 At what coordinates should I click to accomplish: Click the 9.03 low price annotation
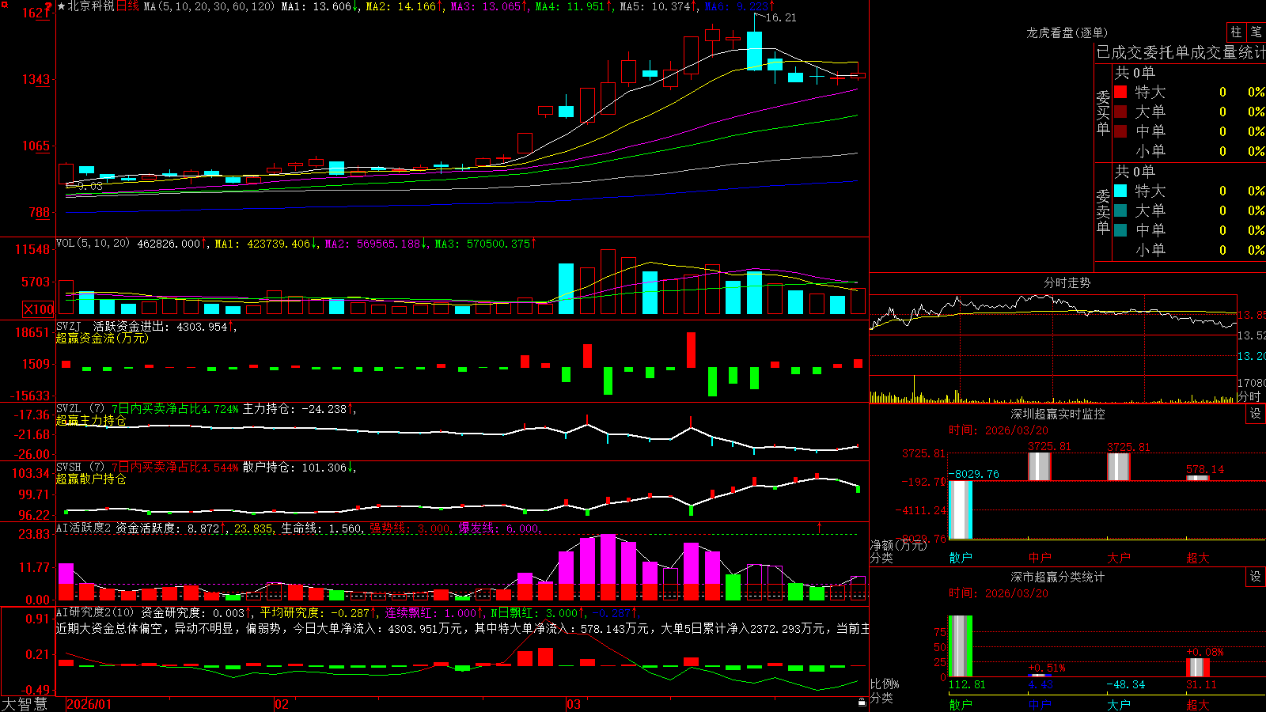click(x=90, y=186)
